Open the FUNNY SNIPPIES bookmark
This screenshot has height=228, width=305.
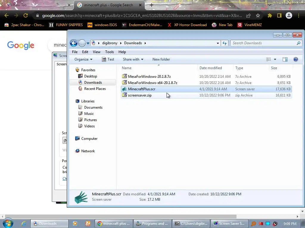point(66,25)
